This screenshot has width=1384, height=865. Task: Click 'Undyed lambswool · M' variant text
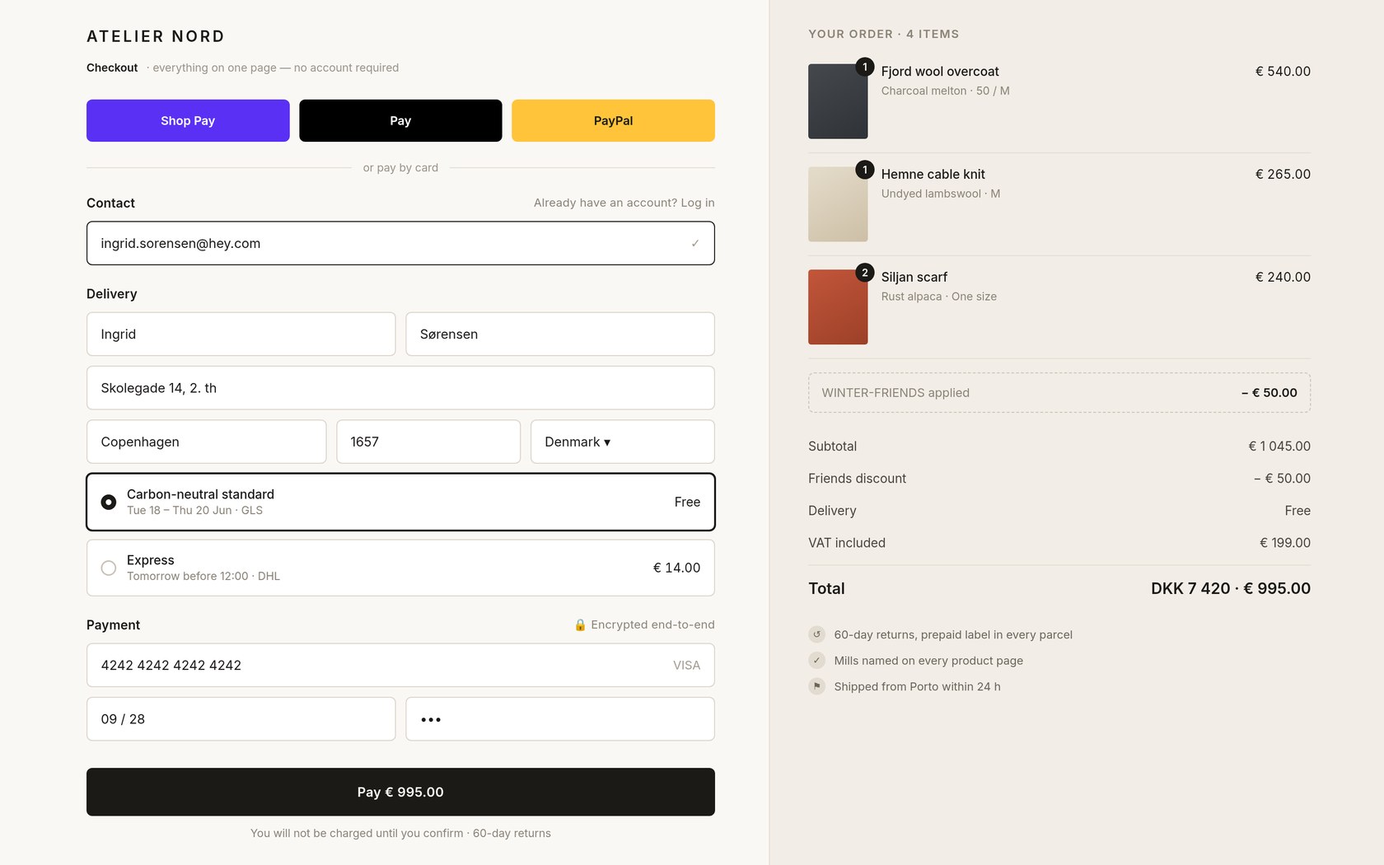(x=941, y=194)
